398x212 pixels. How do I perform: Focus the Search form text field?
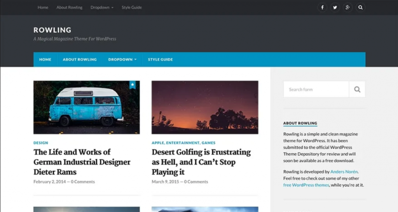pyautogui.click(x=316, y=89)
